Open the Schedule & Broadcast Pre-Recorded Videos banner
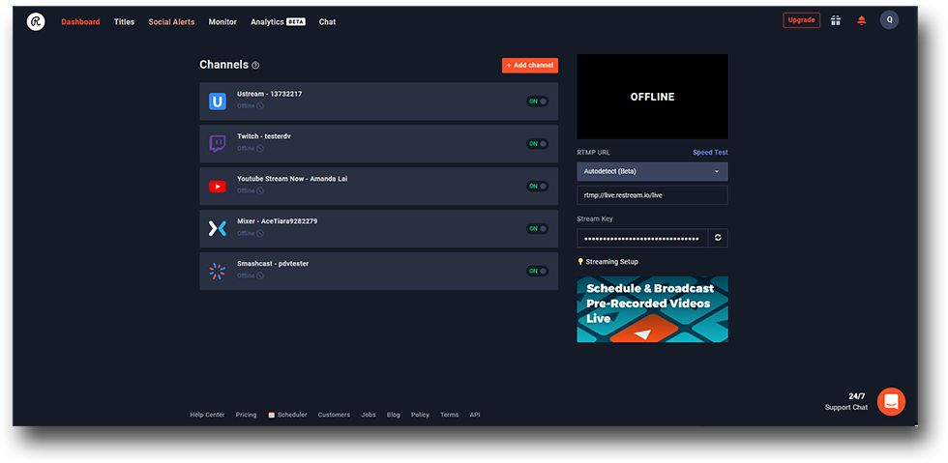This screenshot has width=948, height=463. (652, 309)
